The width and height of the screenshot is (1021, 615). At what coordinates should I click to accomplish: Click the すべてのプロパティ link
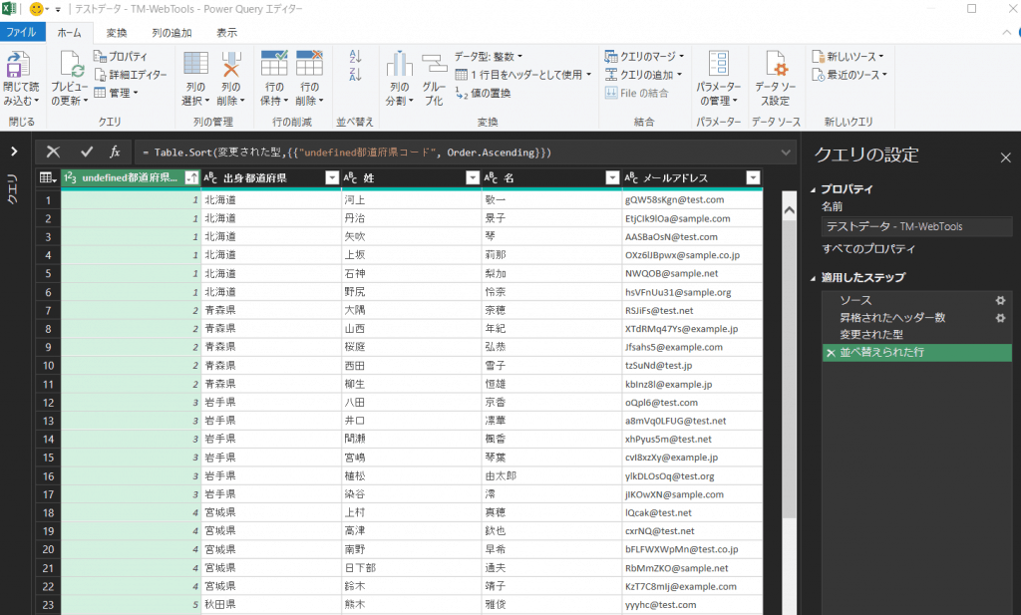tap(868, 248)
